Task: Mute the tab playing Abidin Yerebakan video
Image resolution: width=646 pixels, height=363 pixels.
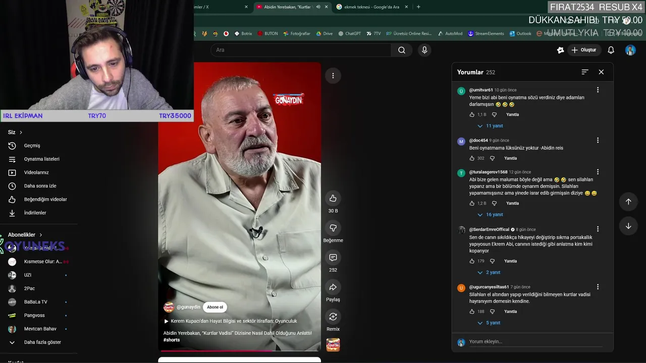Action: (318, 7)
